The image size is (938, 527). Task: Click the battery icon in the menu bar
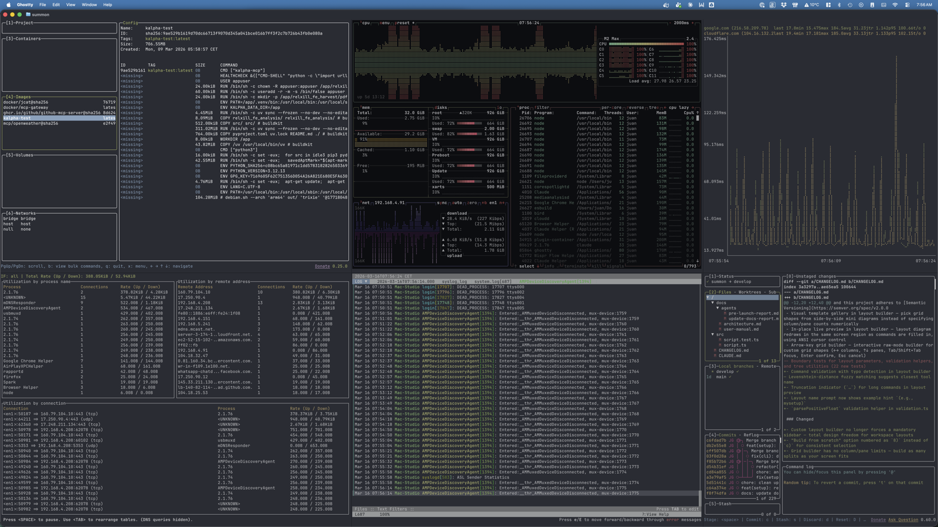pos(872,4)
